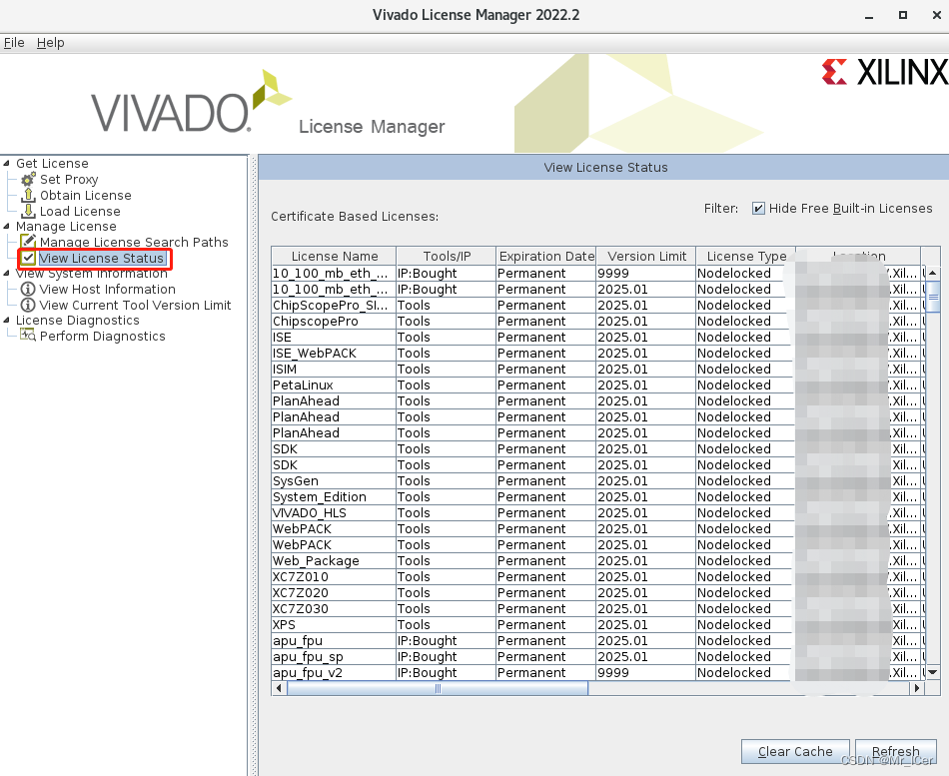Select the SysGen license row
Image resolution: width=949 pixels, height=776 pixels.
(x=596, y=480)
